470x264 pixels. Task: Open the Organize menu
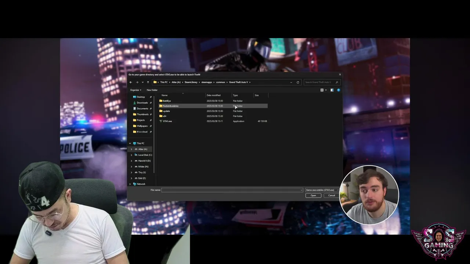(x=135, y=90)
